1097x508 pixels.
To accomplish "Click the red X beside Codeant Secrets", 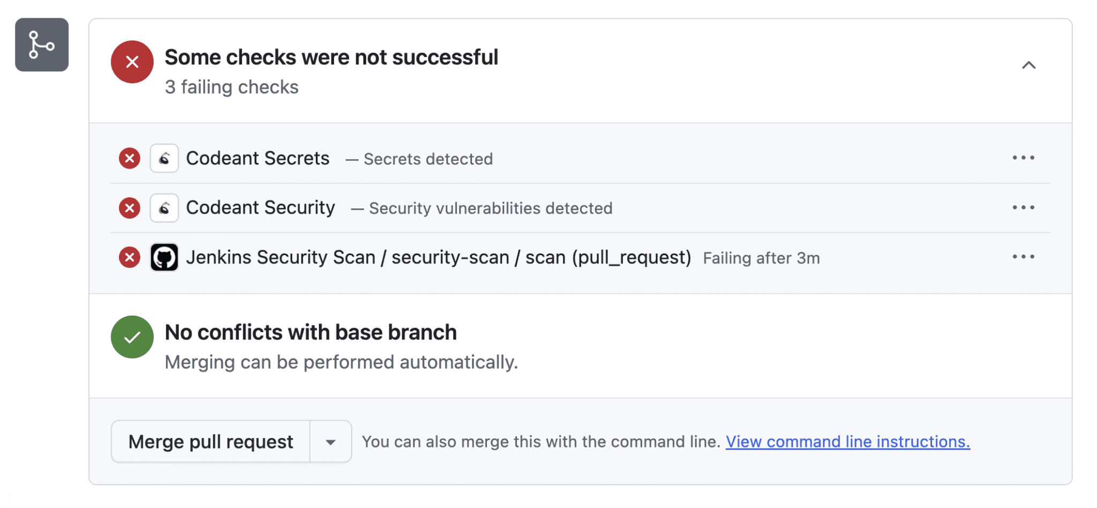I will coord(130,158).
